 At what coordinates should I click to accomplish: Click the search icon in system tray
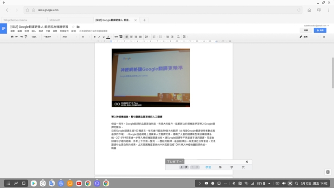(x=296, y=183)
